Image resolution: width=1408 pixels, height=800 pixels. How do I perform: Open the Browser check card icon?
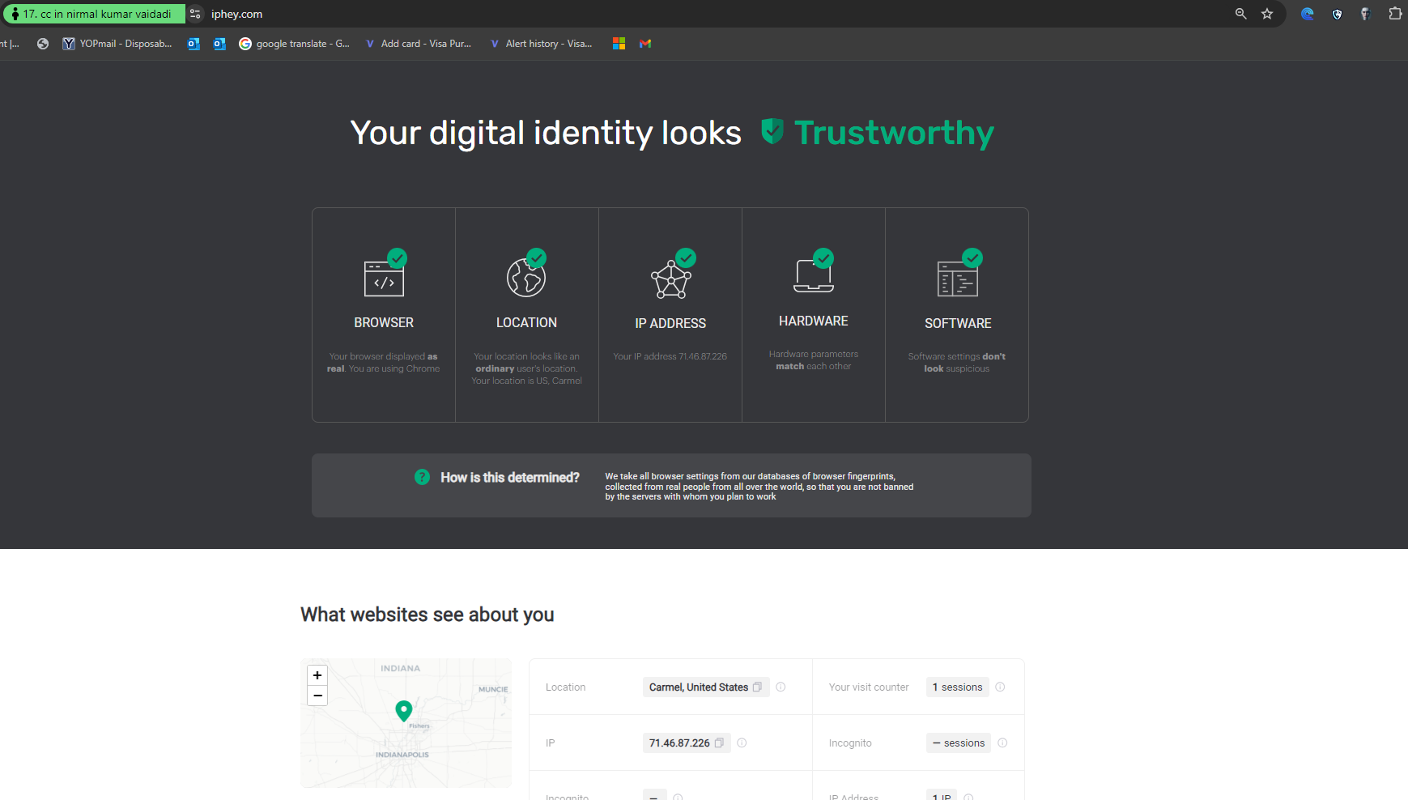[385, 274]
